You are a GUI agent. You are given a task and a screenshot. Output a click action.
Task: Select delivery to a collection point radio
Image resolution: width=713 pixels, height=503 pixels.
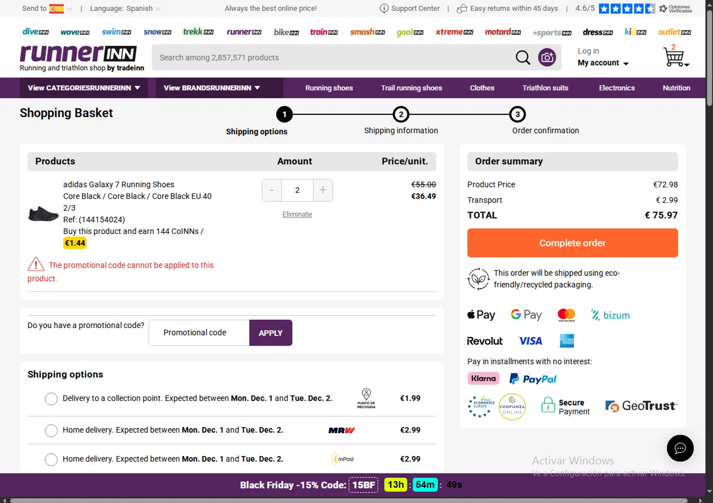pyautogui.click(x=51, y=399)
